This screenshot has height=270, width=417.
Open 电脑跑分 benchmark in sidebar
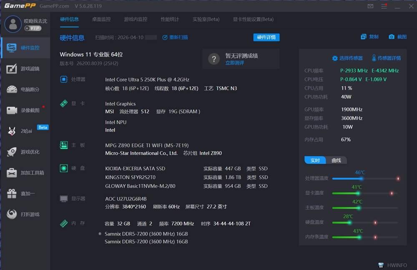click(x=25, y=89)
